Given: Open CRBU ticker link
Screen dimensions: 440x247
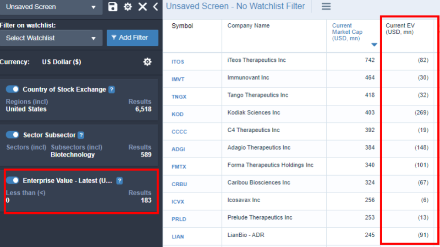Looking at the screenshot, I should tap(179, 184).
